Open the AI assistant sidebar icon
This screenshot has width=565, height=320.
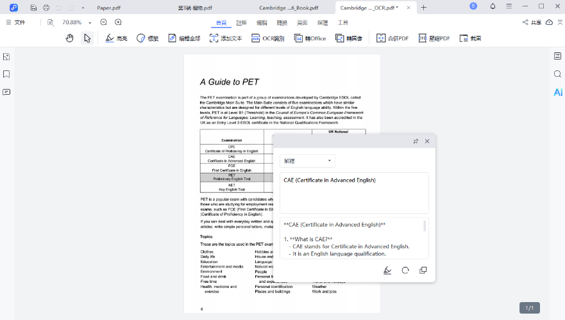click(x=557, y=92)
